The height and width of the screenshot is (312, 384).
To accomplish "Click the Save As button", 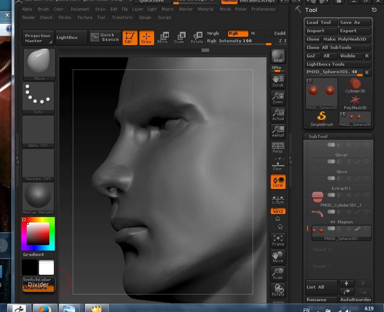I will (355, 23).
